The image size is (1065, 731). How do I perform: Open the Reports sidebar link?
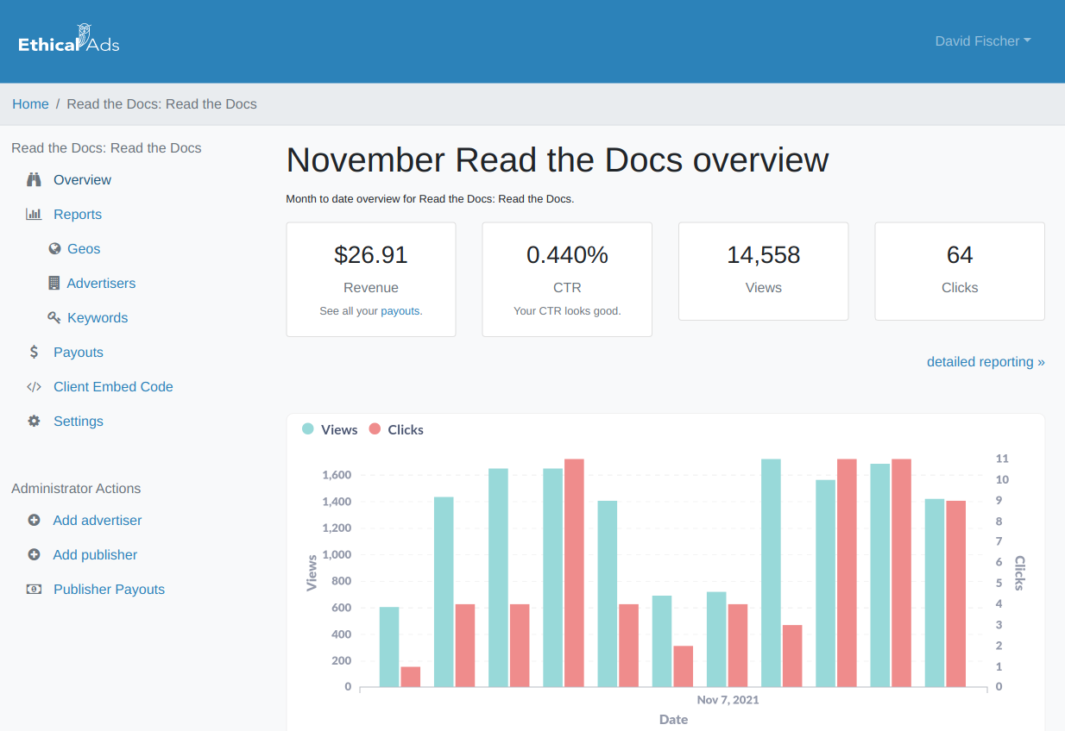[x=78, y=215]
